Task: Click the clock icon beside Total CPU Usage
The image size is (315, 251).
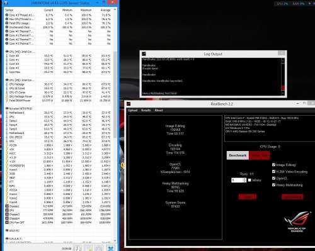Action: pos(7,23)
